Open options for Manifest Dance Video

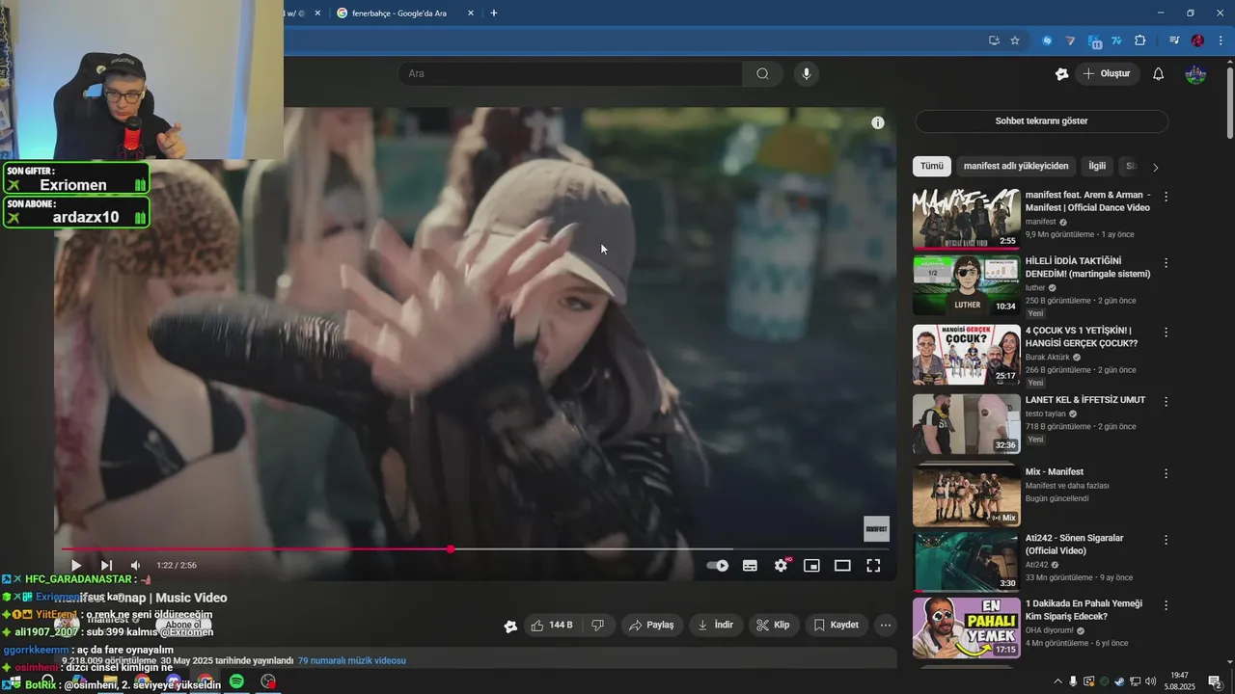(1166, 197)
